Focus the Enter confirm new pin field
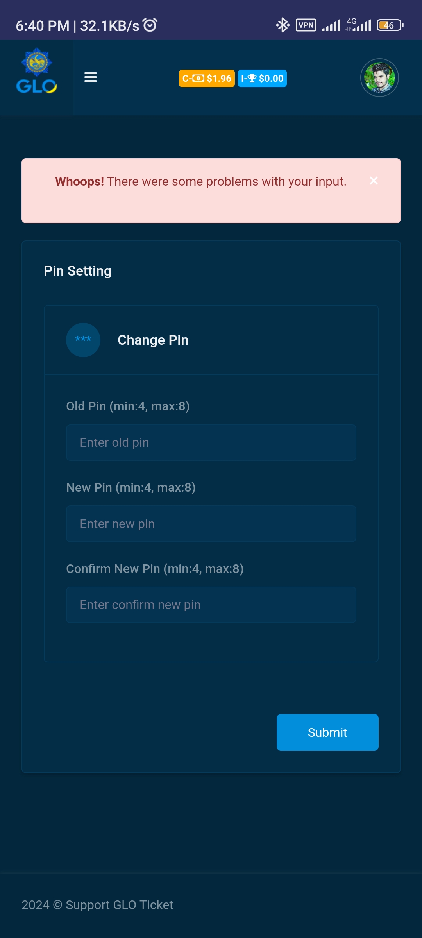The width and height of the screenshot is (422, 938). point(211,605)
